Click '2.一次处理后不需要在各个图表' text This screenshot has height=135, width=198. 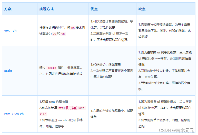[x=112, y=71]
